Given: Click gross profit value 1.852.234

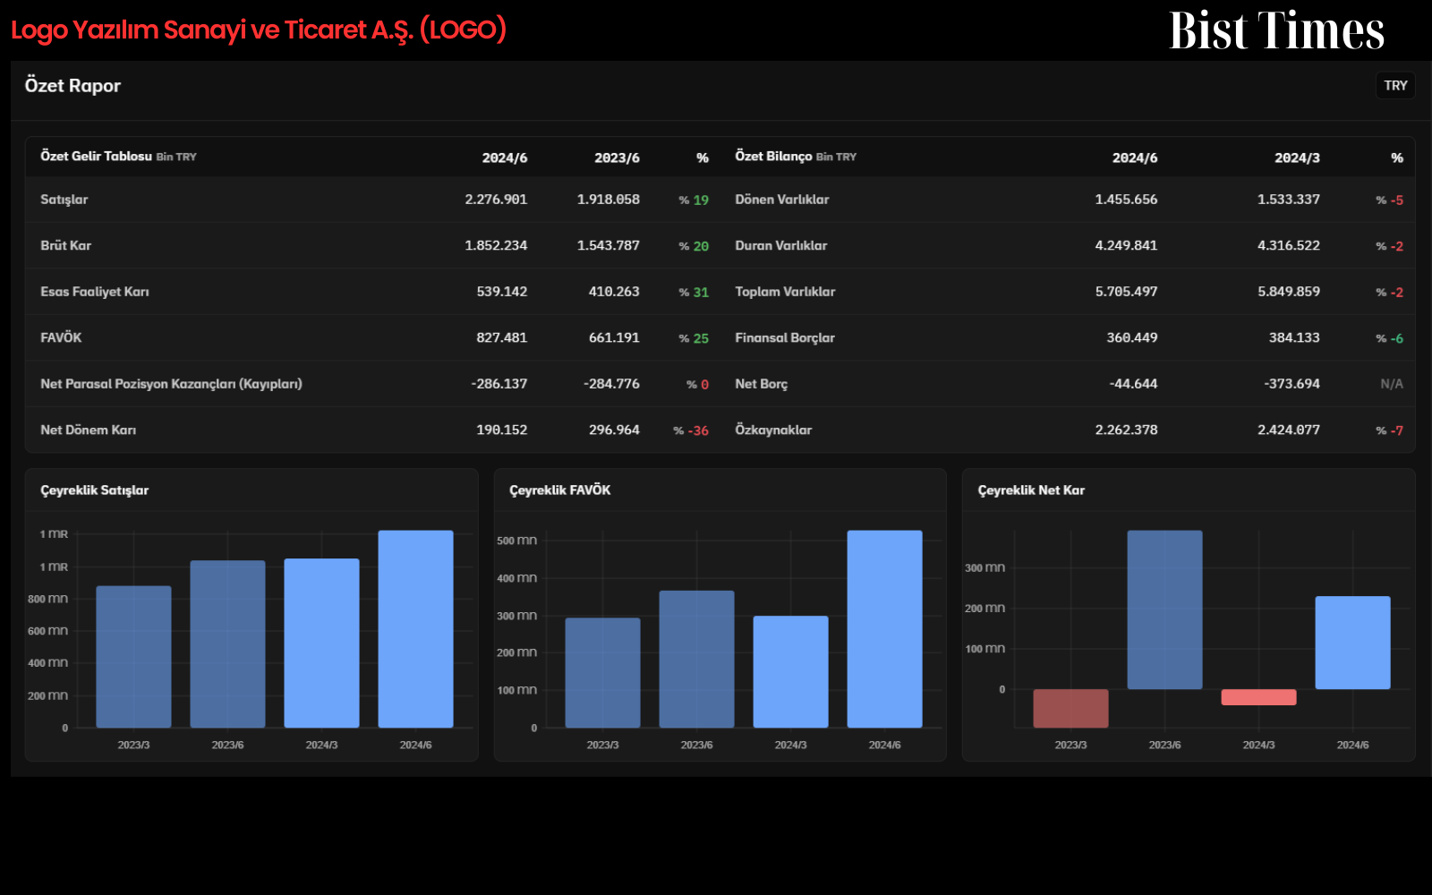Looking at the screenshot, I should [x=496, y=245].
